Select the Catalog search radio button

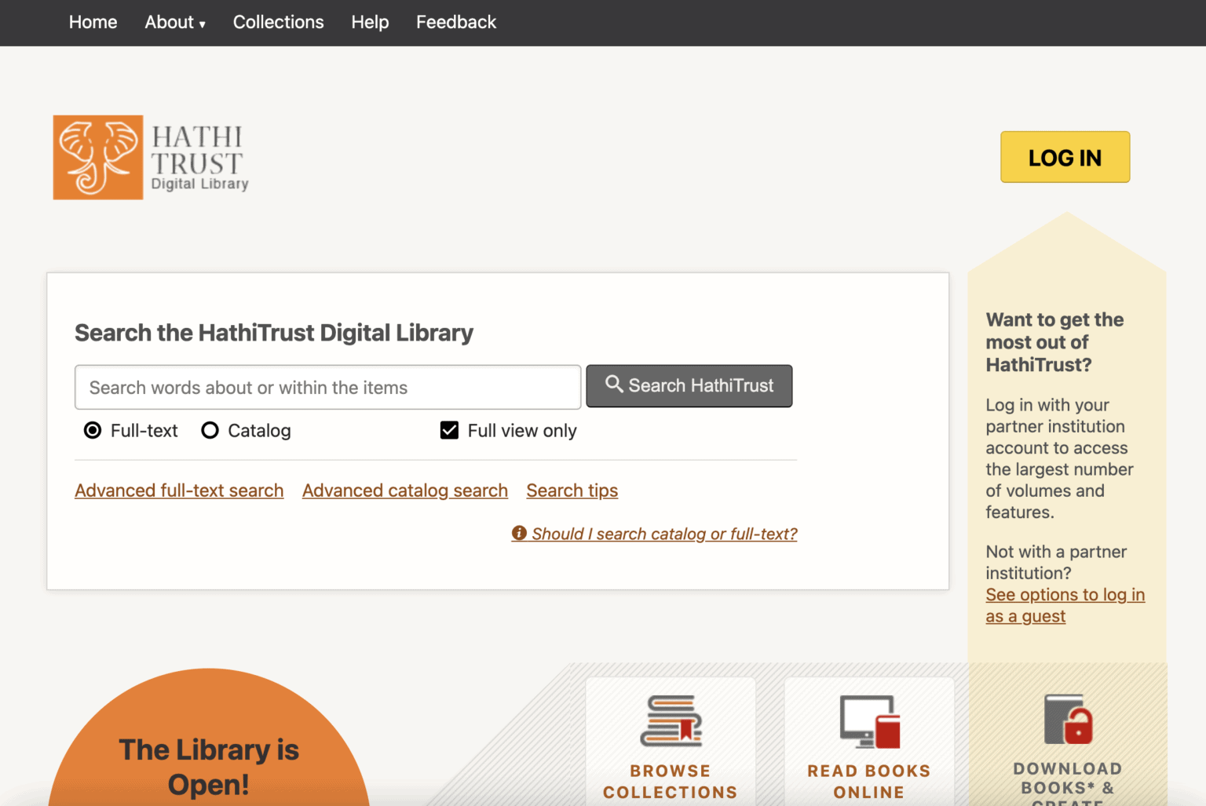click(210, 430)
